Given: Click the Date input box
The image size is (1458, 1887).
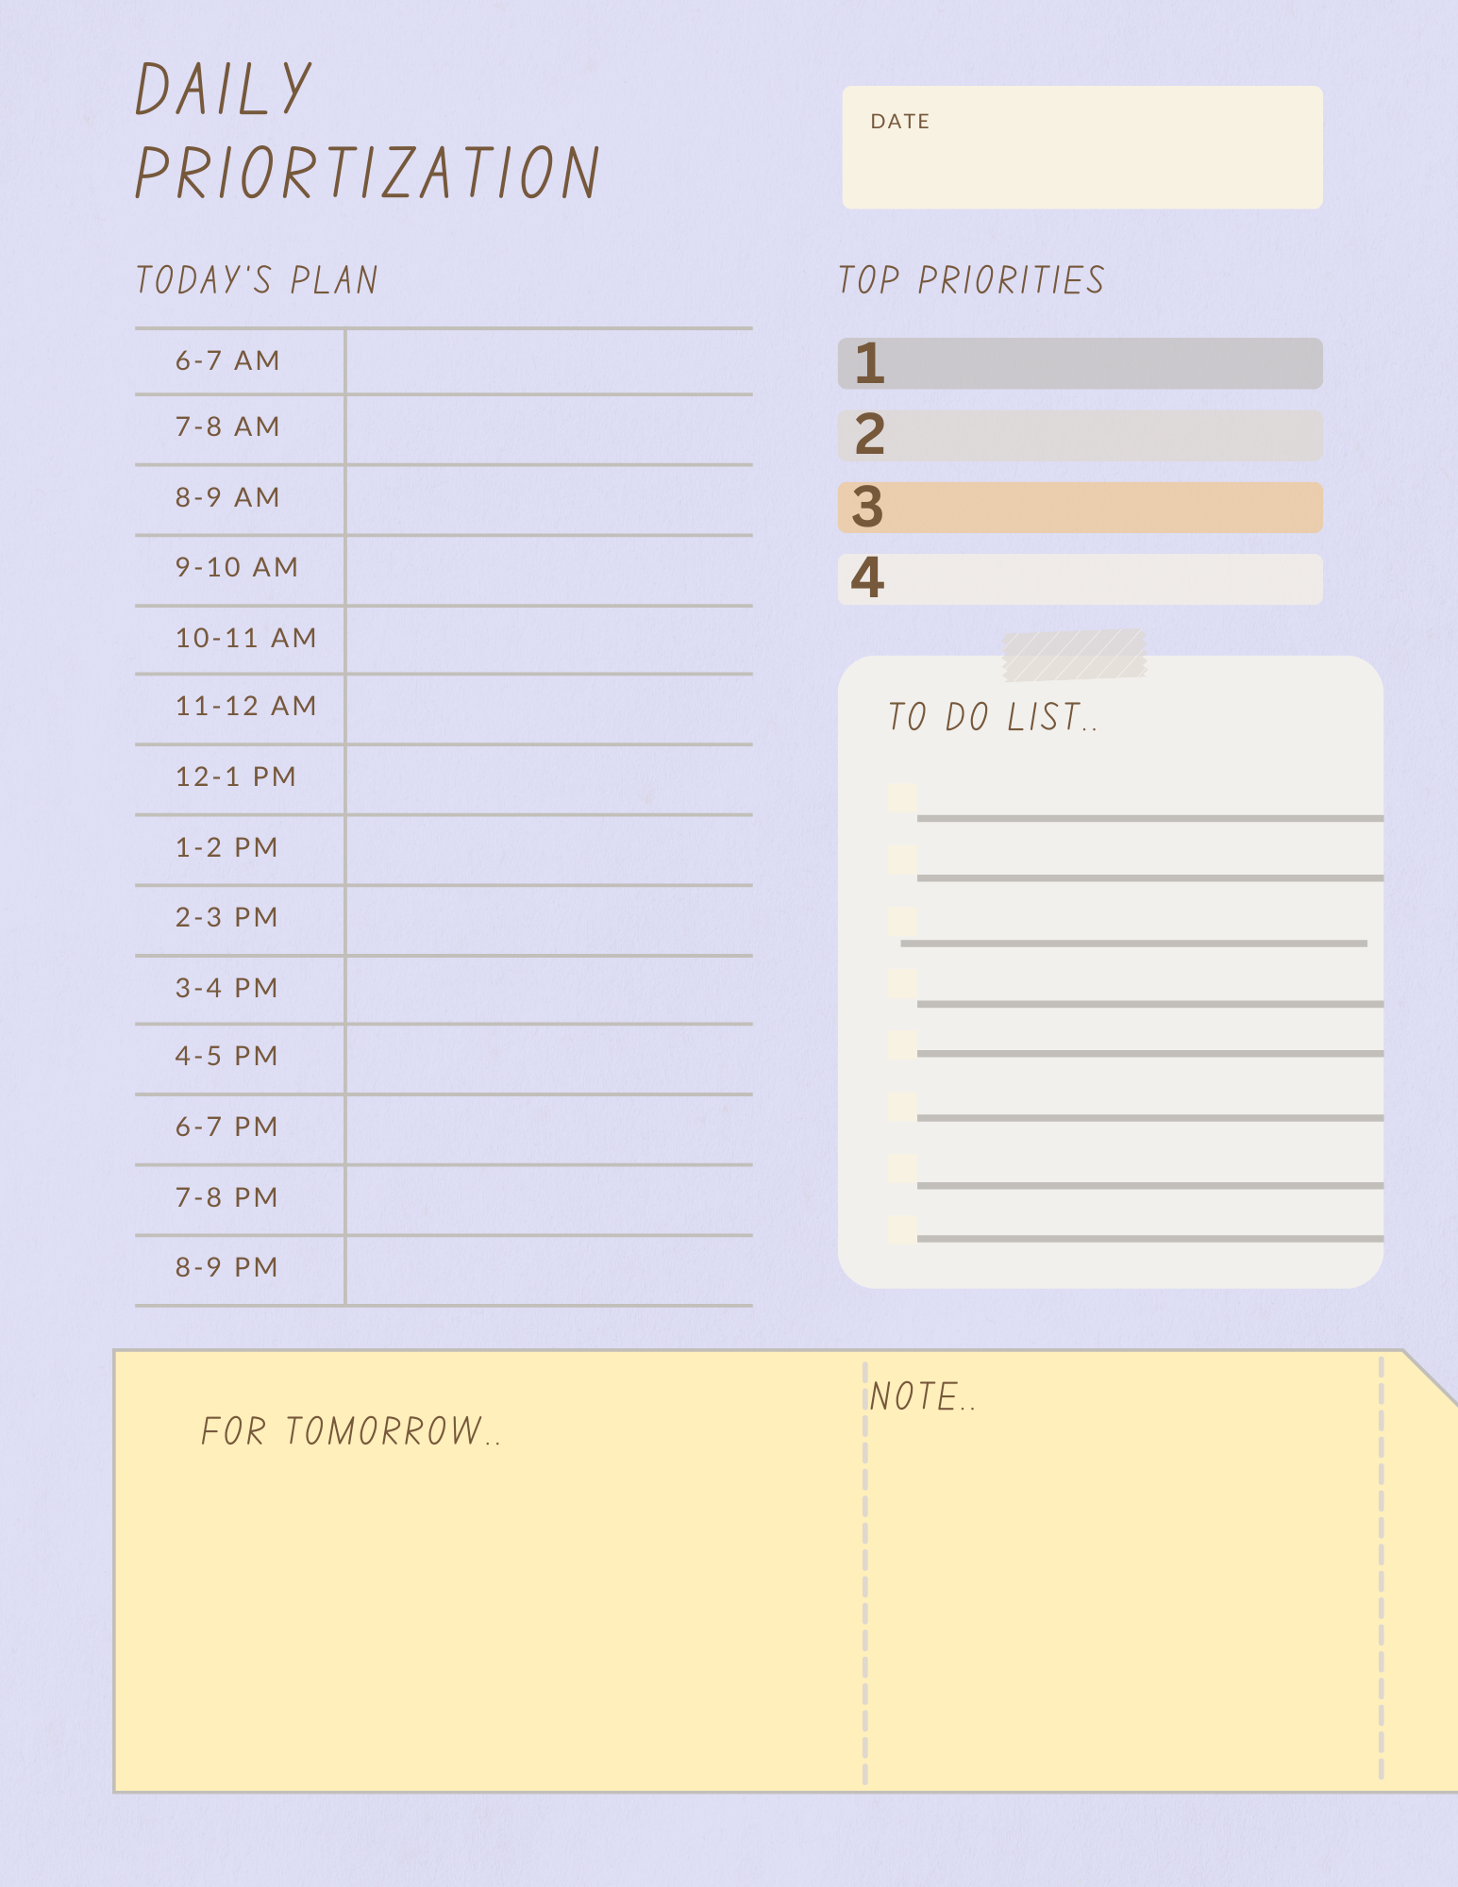Looking at the screenshot, I should tap(1081, 147).
